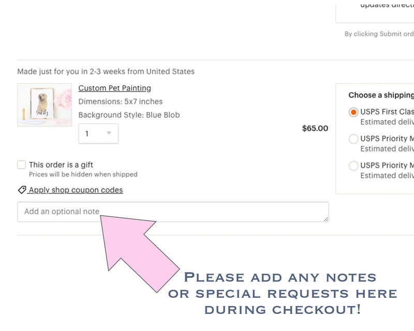Open the quantity dropdown showing 1
This screenshot has width=414, height=331.
tap(98, 133)
